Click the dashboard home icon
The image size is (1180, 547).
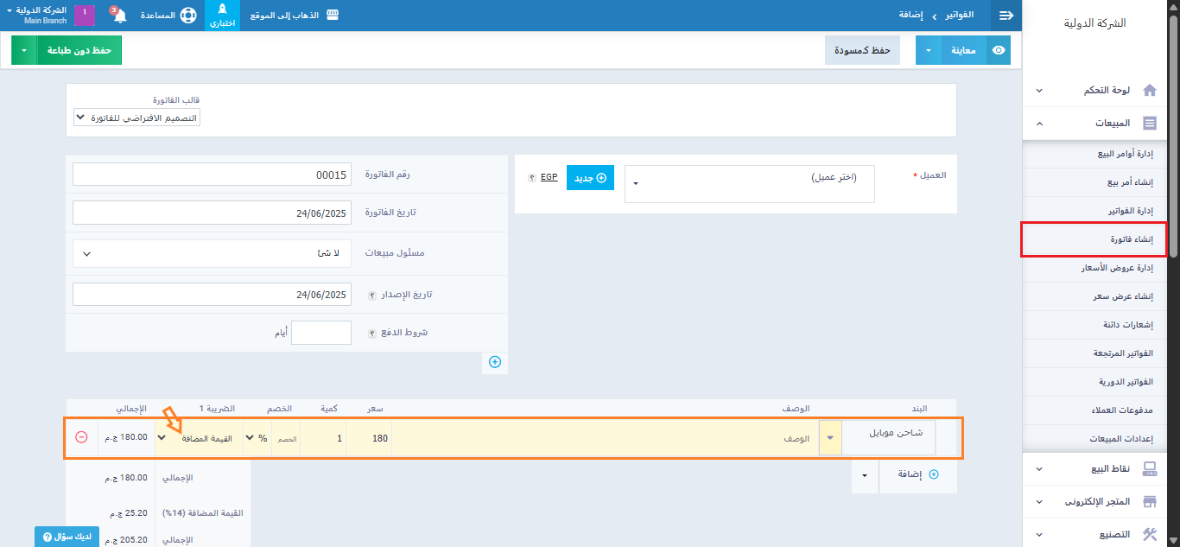(1150, 90)
